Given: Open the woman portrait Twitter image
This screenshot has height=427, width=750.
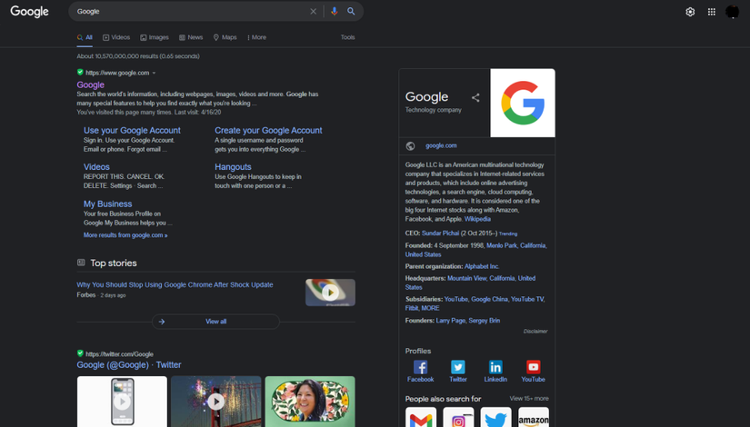Looking at the screenshot, I should click(x=310, y=402).
